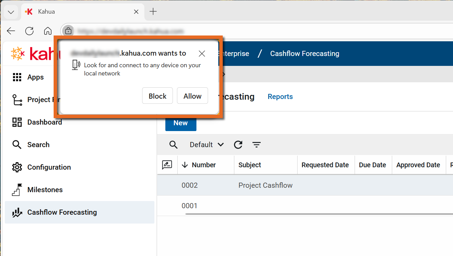Open row 0002 Project Cashflow
Screen dimensions: 453x256
pyautogui.click(x=265, y=185)
